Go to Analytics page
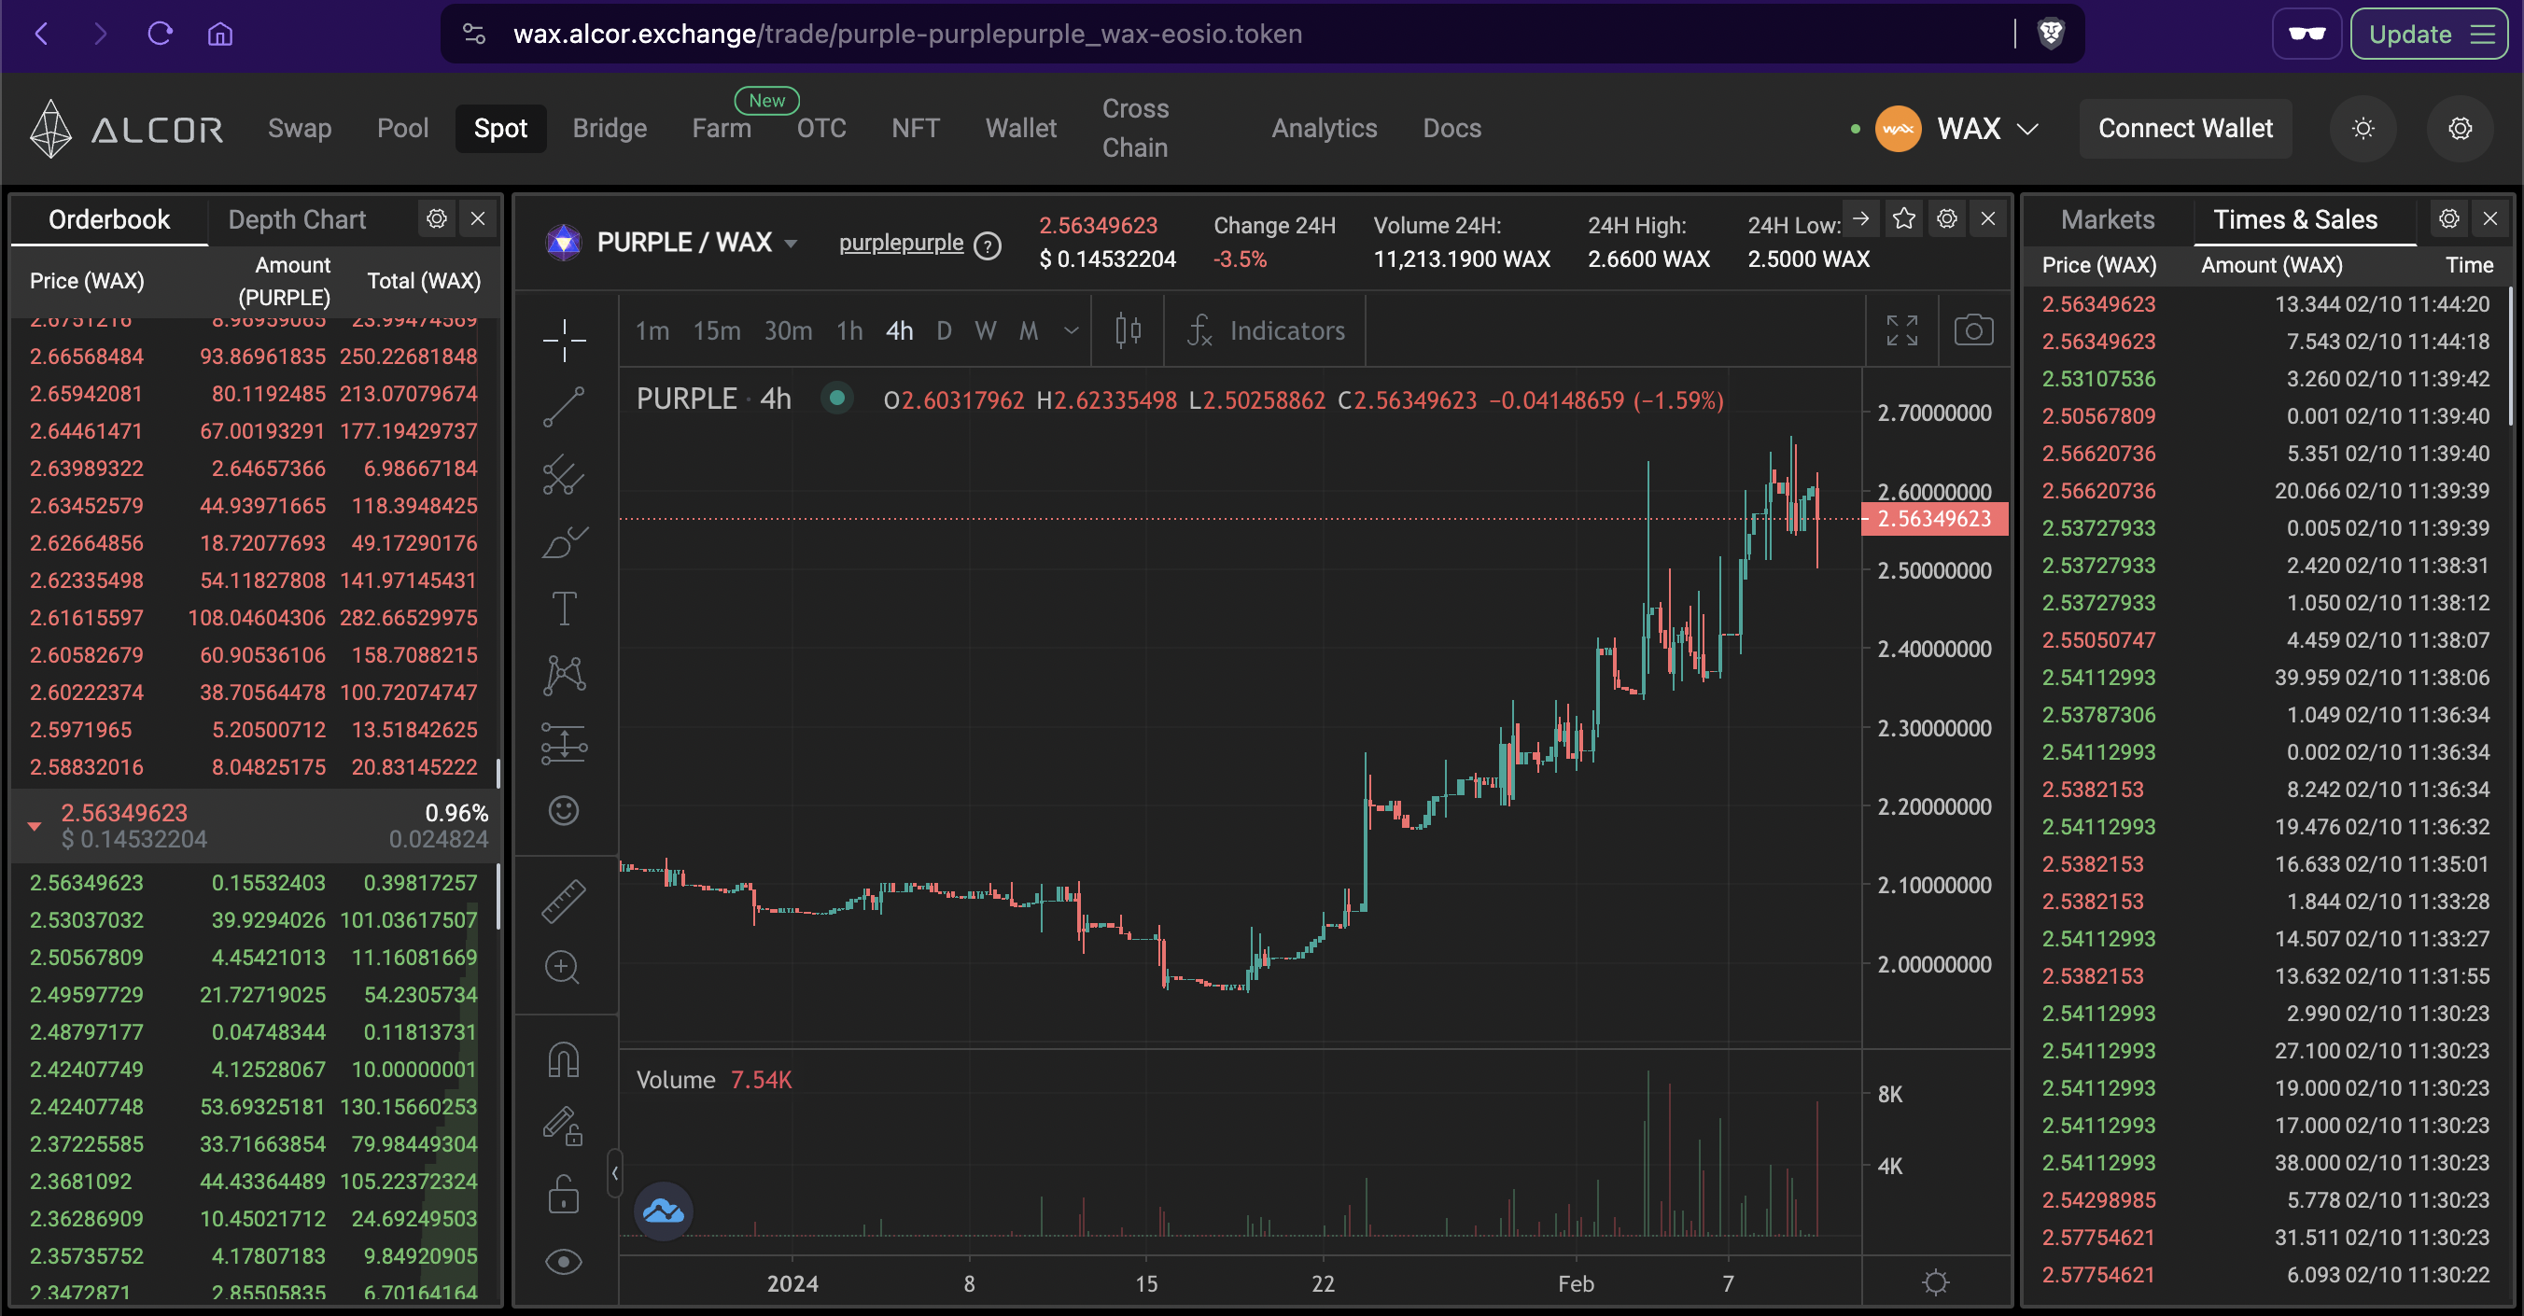This screenshot has width=2524, height=1316. [1324, 129]
